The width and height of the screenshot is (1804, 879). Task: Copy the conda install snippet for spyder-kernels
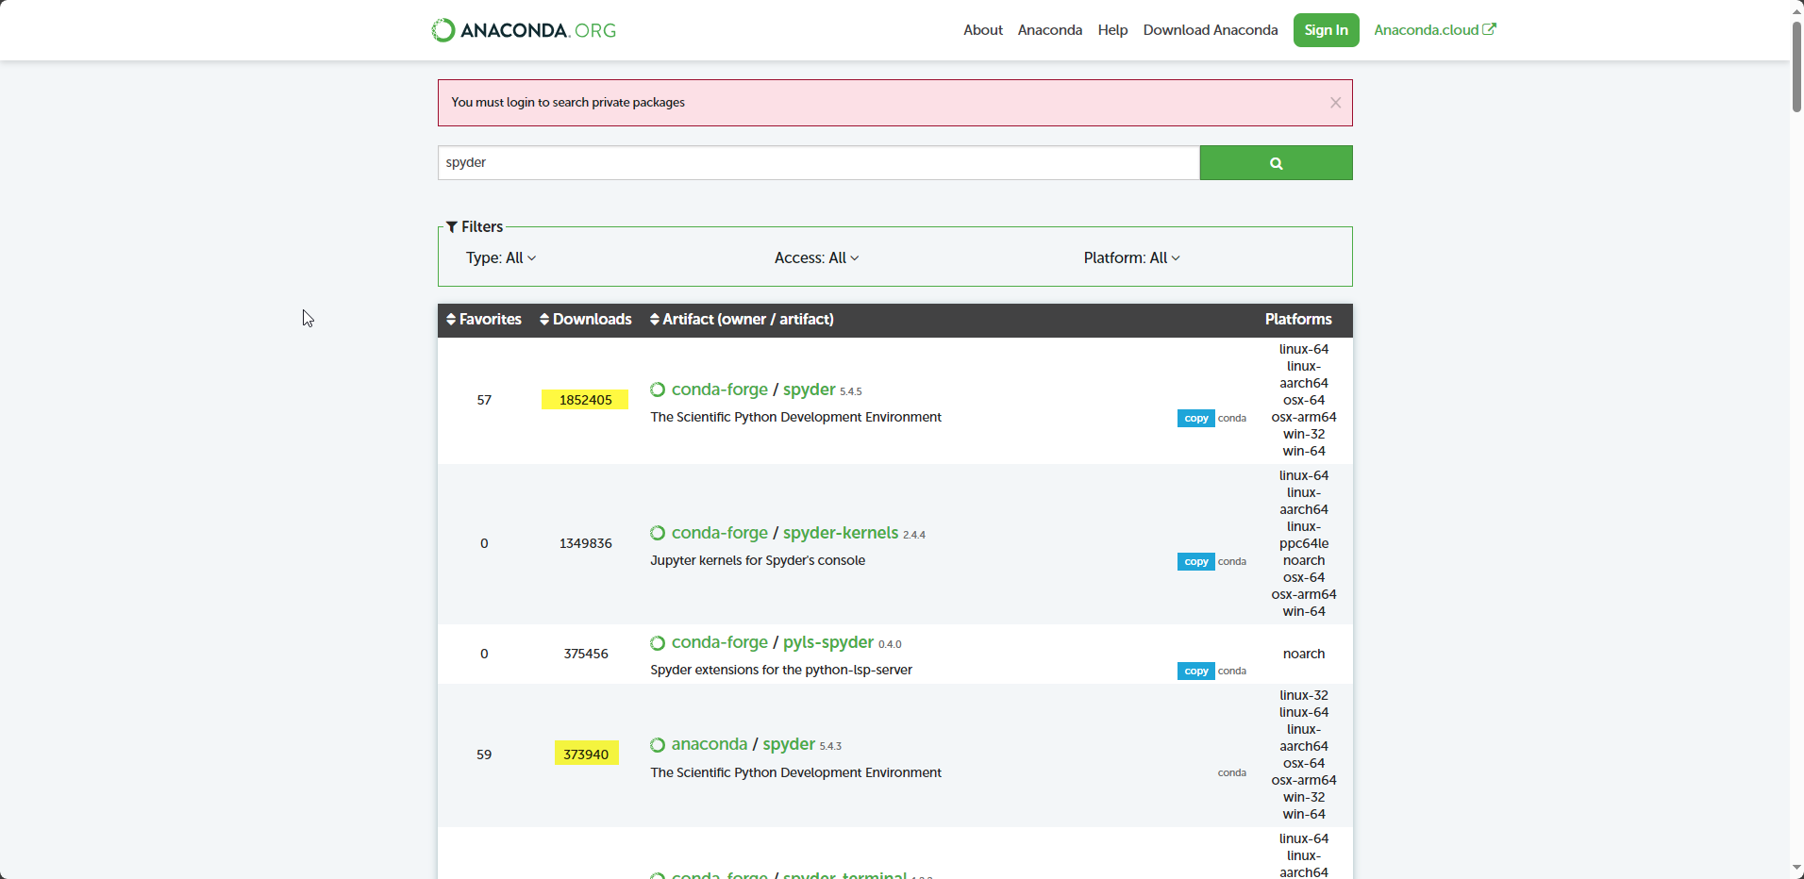tap(1195, 561)
